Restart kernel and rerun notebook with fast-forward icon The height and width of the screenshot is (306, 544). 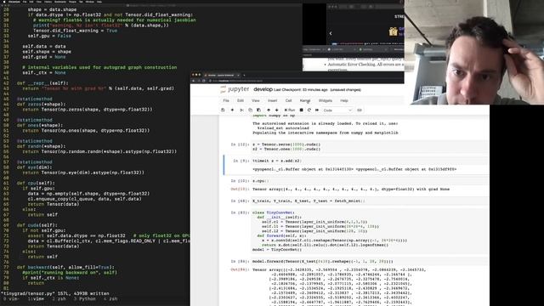[317, 110]
